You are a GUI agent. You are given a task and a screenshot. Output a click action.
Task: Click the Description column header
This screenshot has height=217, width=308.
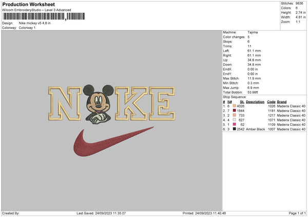255,101
